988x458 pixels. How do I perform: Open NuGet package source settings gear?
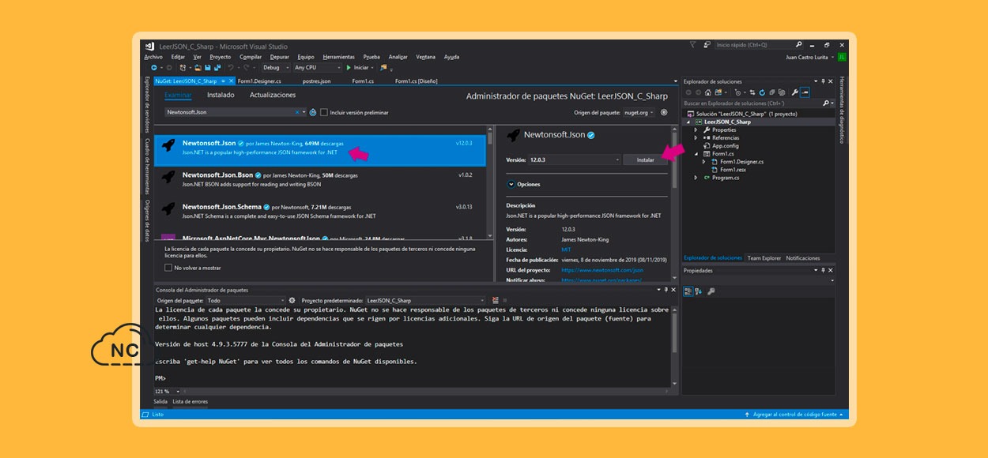click(x=664, y=112)
